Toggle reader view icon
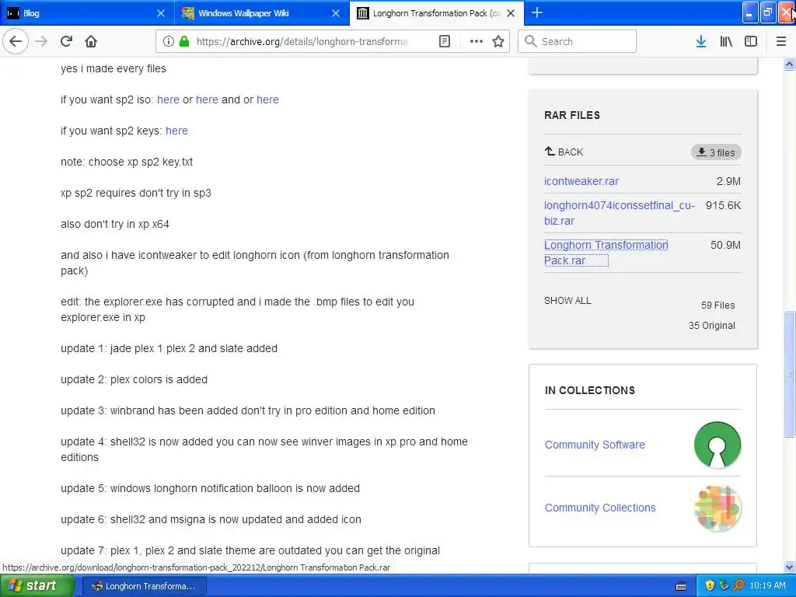This screenshot has width=796, height=597. tap(444, 41)
